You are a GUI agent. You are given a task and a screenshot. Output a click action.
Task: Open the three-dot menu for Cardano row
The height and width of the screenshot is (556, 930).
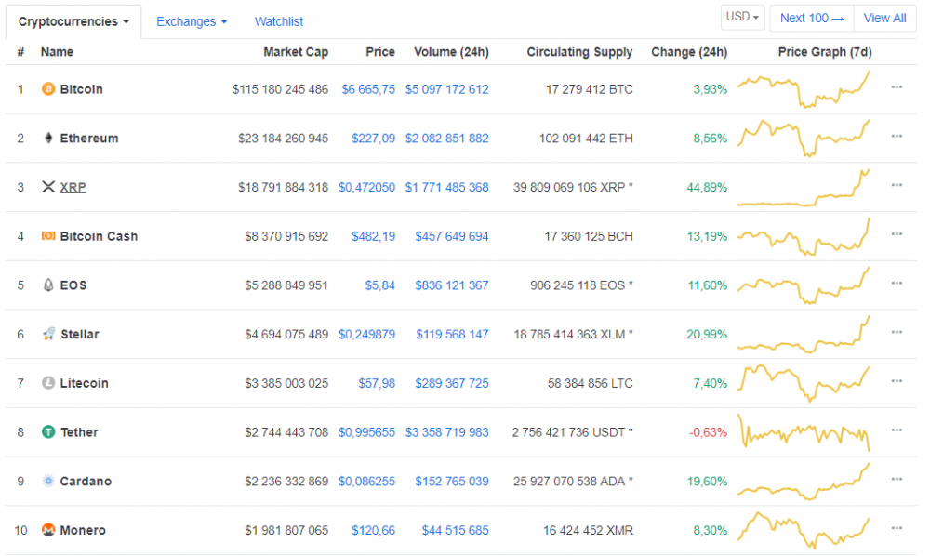tap(897, 479)
